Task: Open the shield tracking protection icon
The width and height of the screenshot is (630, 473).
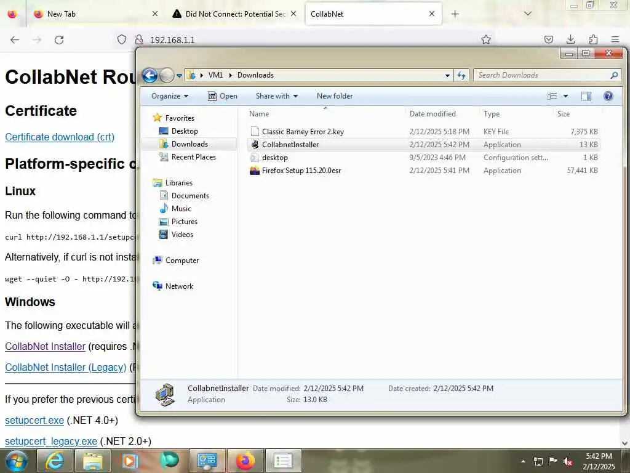Action: [x=122, y=39]
